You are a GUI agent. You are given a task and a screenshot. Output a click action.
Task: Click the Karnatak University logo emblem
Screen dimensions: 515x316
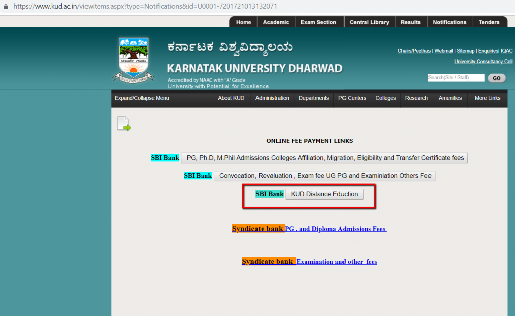click(x=133, y=58)
